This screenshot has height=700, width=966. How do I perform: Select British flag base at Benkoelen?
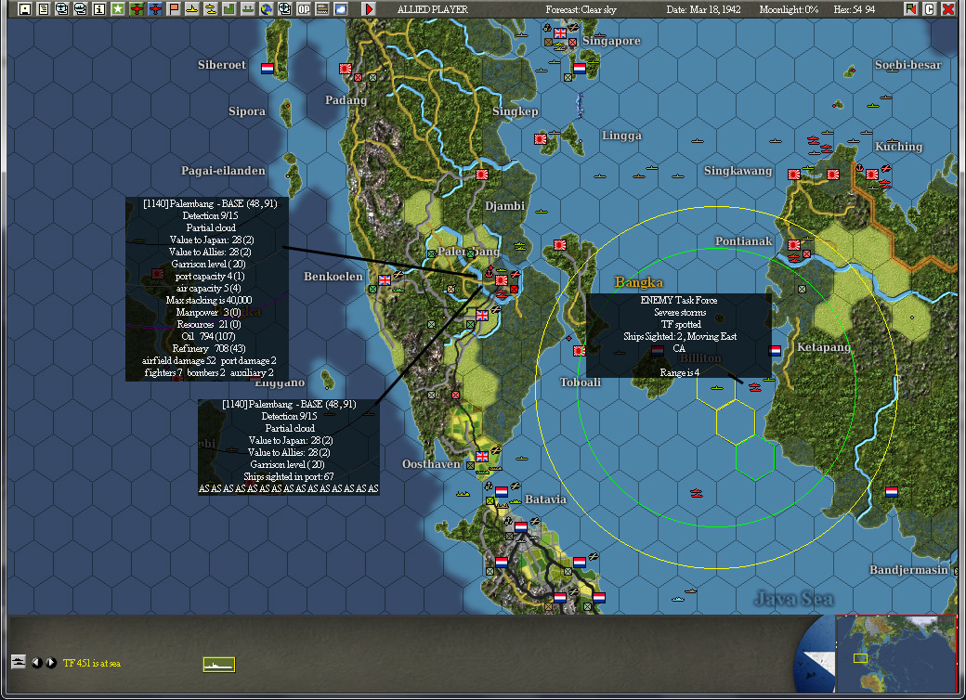pos(385,280)
